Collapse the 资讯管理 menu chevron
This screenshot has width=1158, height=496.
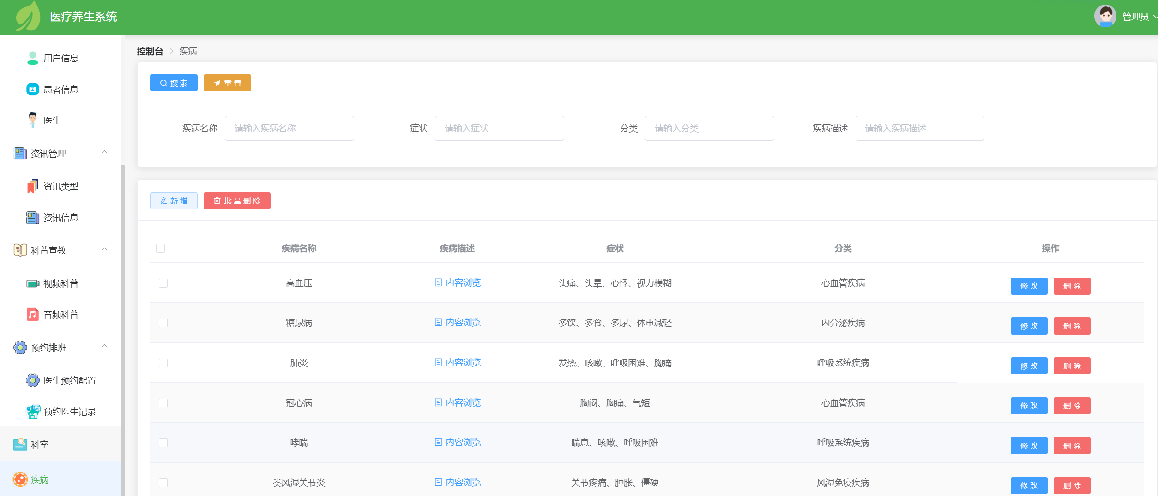pyautogui.click(x=104, y=152)
